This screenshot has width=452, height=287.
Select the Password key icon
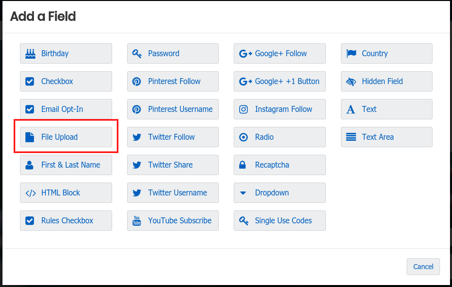tap(137, 53)
